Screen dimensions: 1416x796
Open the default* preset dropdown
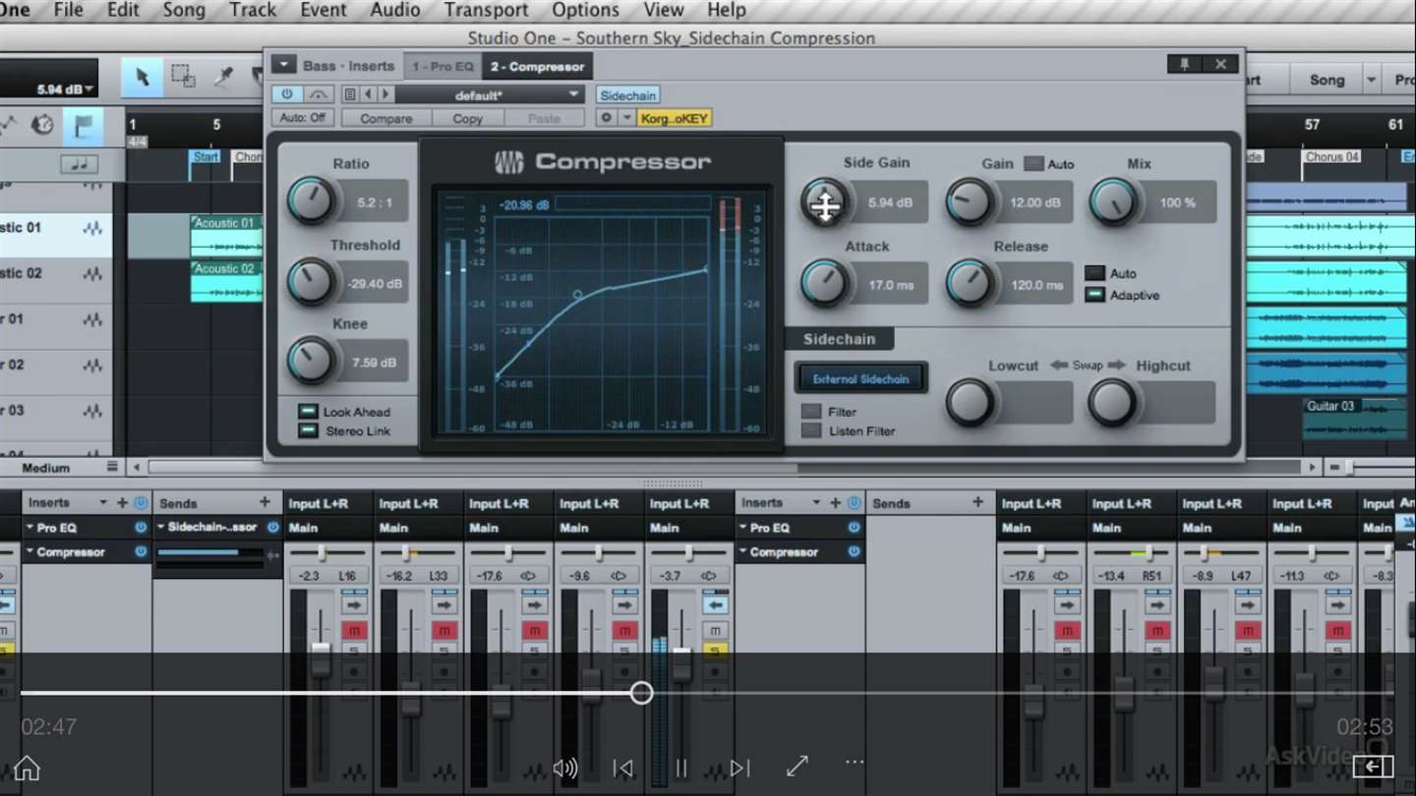point(490,94)
